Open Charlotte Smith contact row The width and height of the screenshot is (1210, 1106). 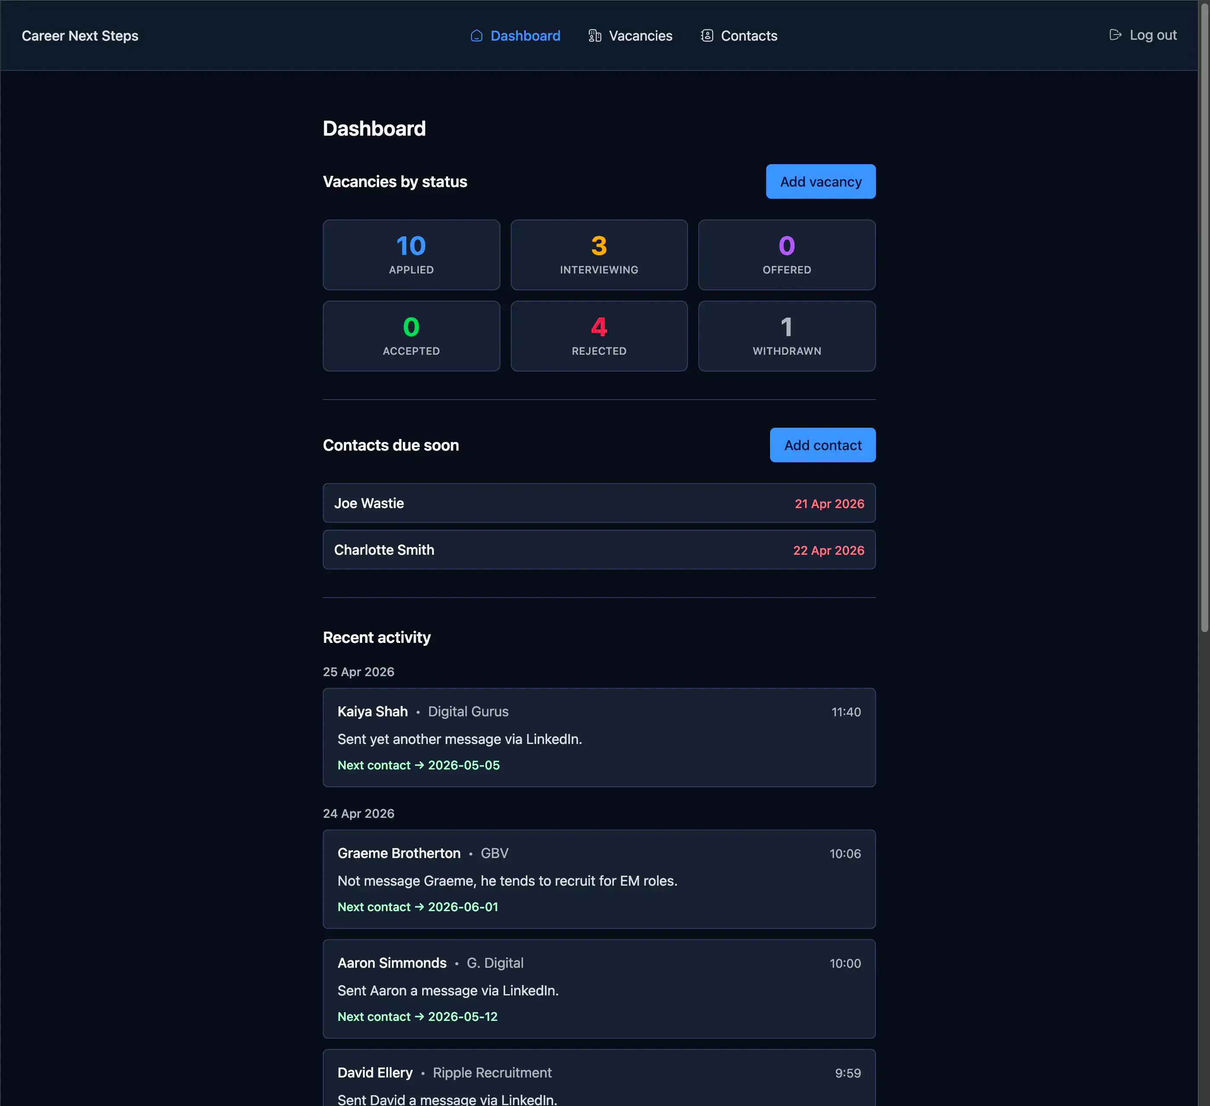(599, 550)
